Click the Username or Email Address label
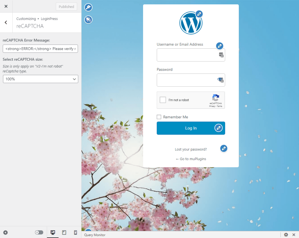The height and width of the screenshot is (238, 299). 180,44
